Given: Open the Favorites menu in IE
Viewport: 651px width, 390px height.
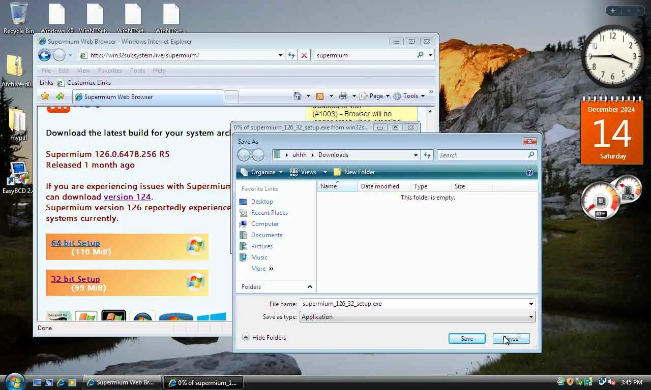Looking at the screenshot, I should point(110,71).
